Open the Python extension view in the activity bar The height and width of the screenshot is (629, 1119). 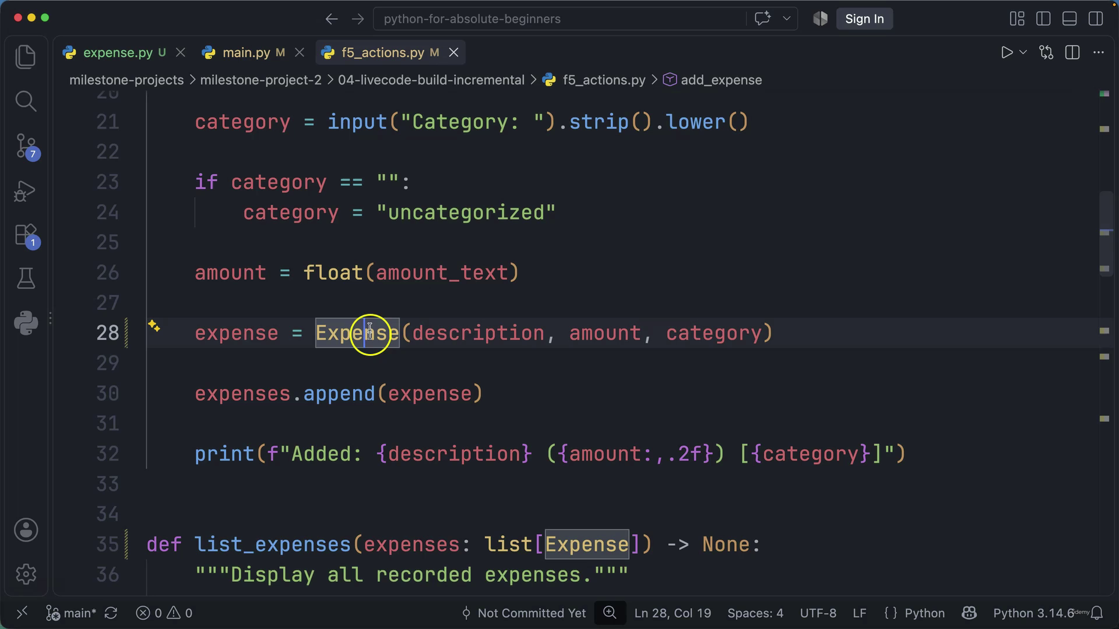coord(26,323)
